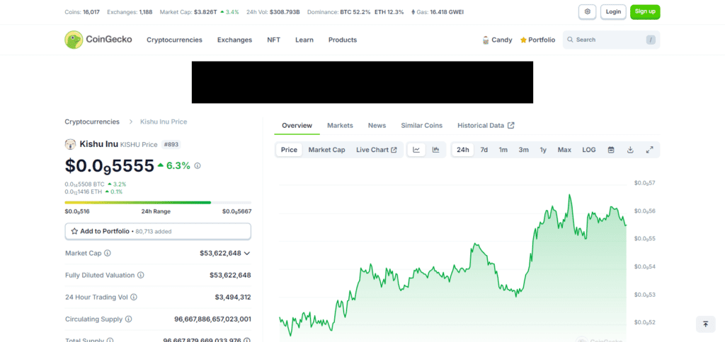This screenshot has width=725, height=342.
Task: Select the Market Cap chart toggle
Action: [326, 150]
